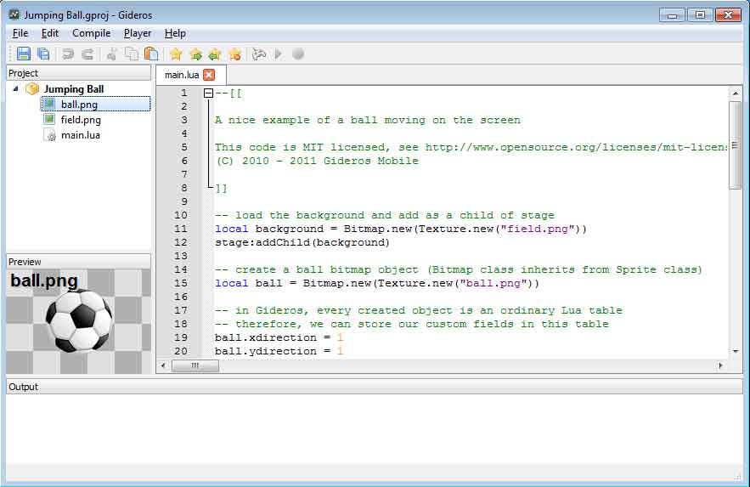The width and height of the screenshot is (750, 487).
Task: Click the scroll down arrow of editor
Action: coord(736,351)
